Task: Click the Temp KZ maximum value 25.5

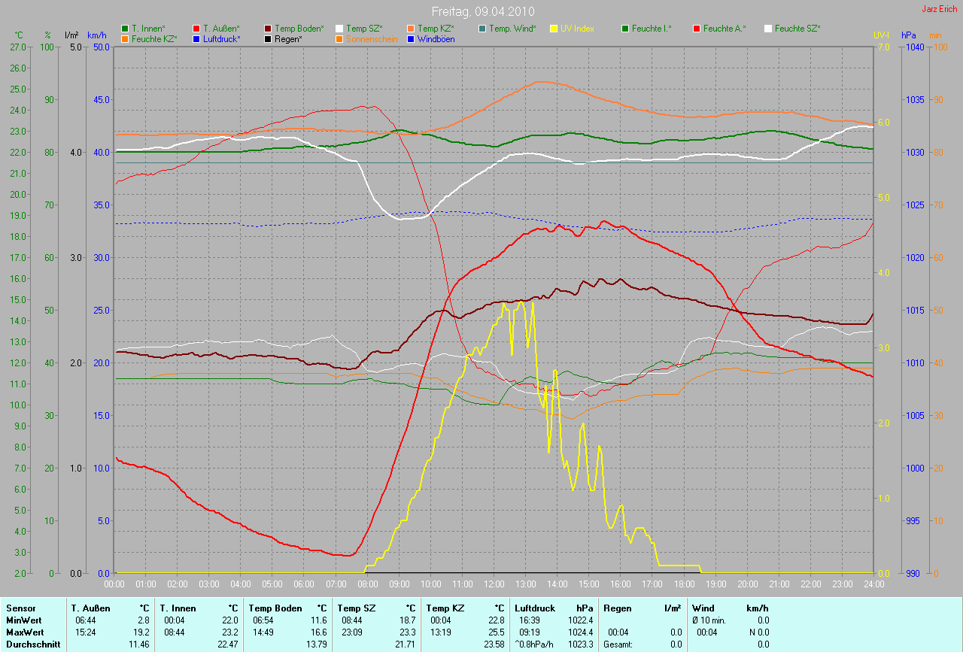Action: 497,632
